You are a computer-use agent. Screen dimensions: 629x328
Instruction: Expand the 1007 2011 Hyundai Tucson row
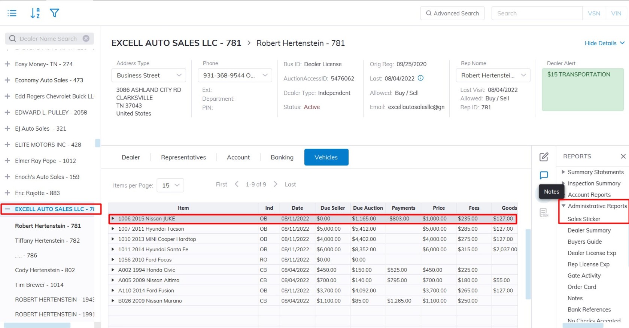(113, 229)
